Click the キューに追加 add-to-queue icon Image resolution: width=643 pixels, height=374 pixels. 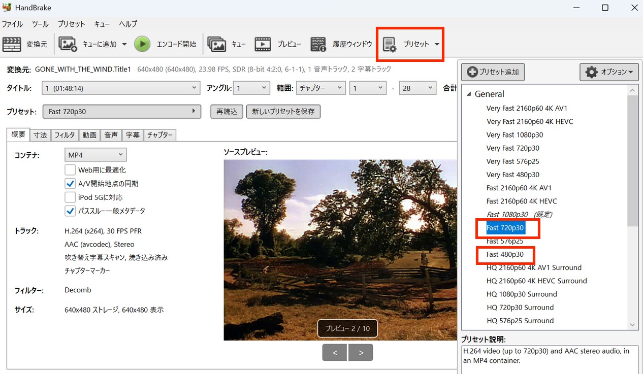[x=68, y=44]
